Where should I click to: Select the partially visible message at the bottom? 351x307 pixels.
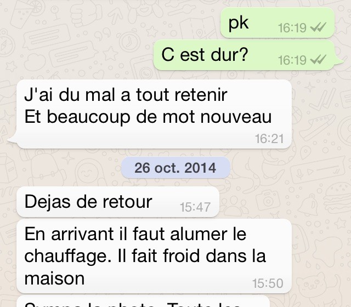(143, 301)
